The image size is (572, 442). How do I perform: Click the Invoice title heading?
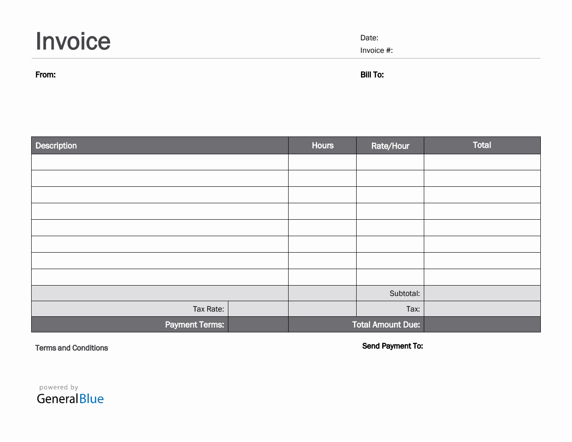(x=73, y=42)
